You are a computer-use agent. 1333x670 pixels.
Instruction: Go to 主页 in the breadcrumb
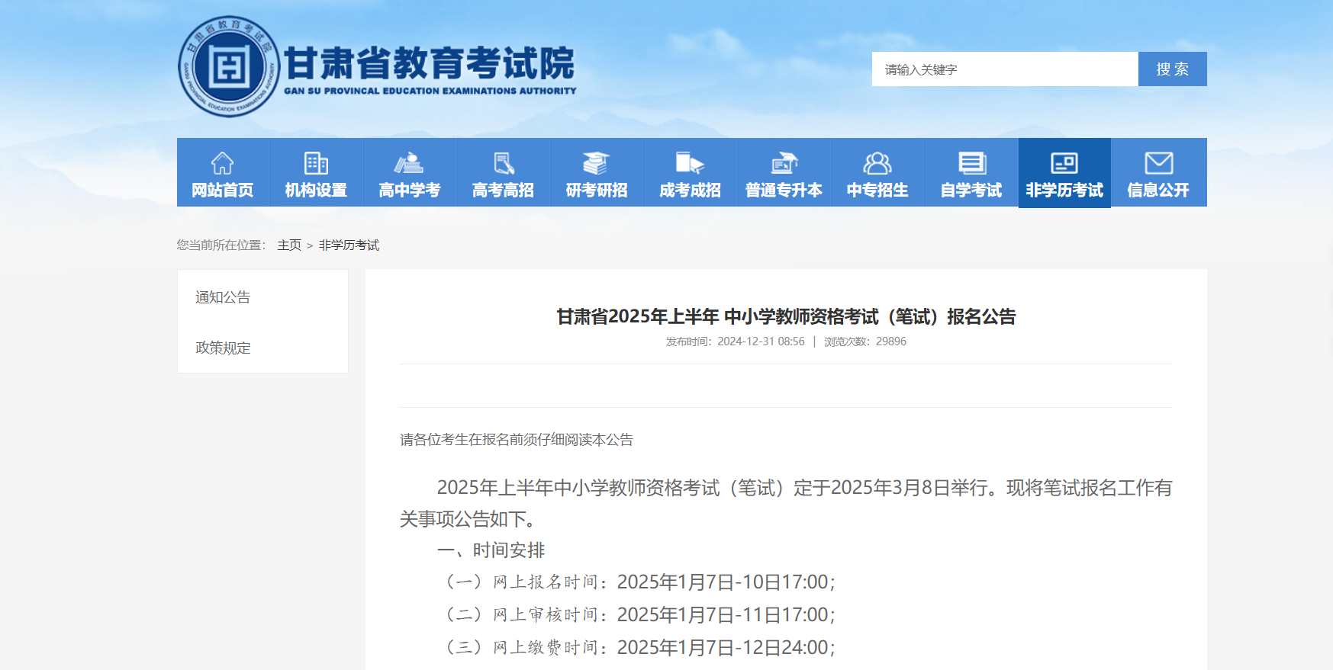pyautogui.click(x=289, y=245)
